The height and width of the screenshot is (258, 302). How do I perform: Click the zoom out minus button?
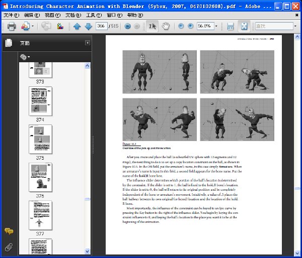coord(181,26)
